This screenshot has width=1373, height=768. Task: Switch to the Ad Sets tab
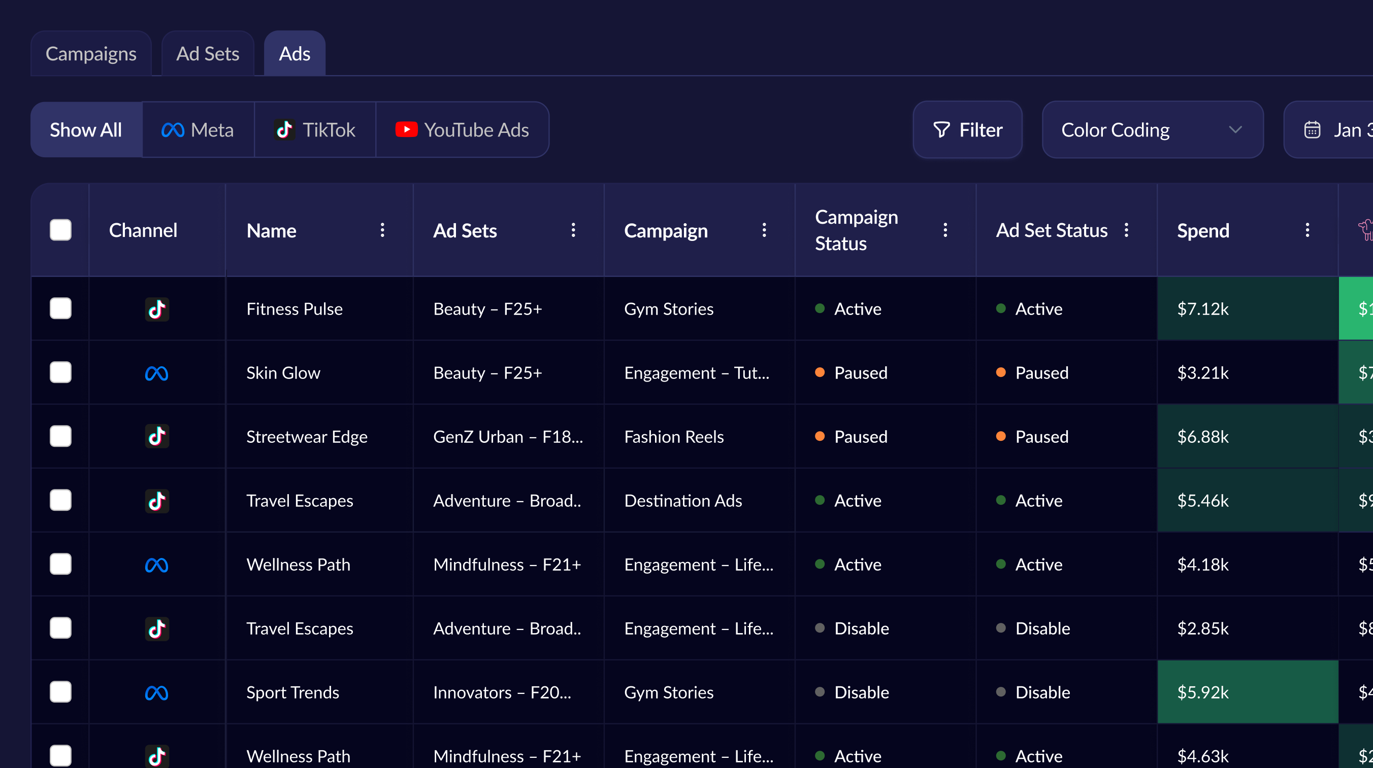[207, 54]
